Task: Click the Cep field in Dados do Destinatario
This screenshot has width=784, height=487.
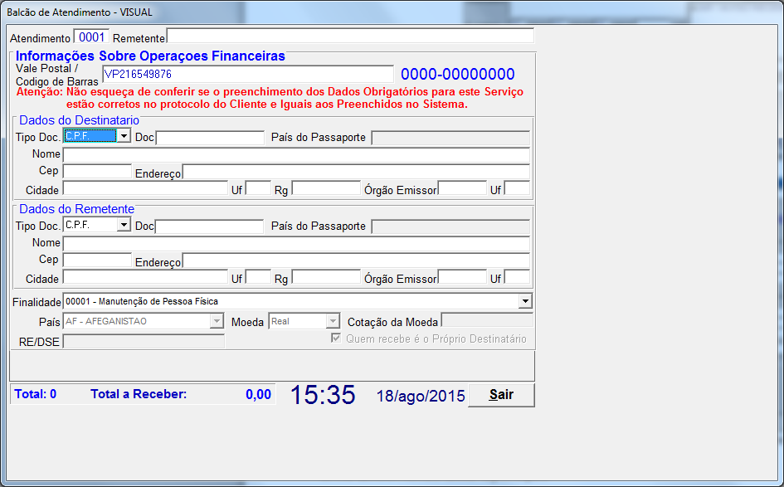Action: pyautogui.click(x=97, y=171)
